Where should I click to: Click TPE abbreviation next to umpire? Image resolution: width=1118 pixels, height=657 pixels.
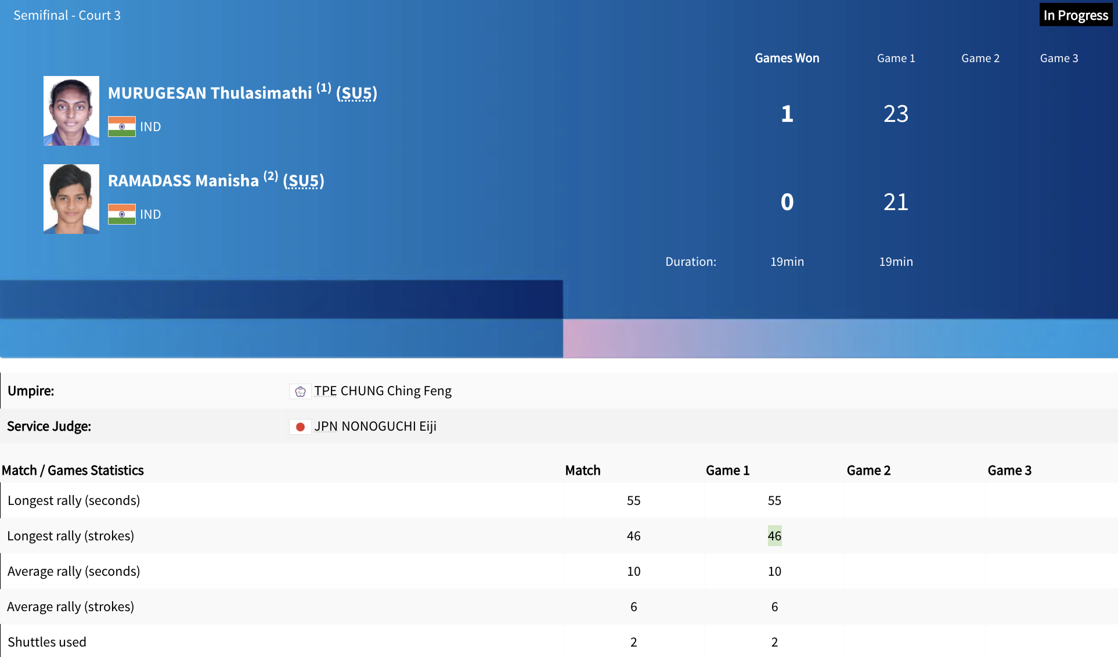325,391
